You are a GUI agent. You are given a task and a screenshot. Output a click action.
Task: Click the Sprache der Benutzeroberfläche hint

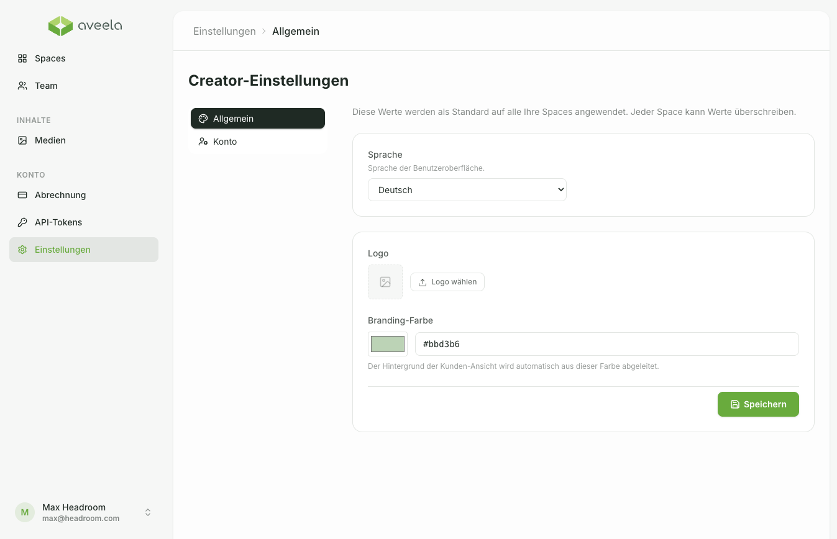pos(426,168)
